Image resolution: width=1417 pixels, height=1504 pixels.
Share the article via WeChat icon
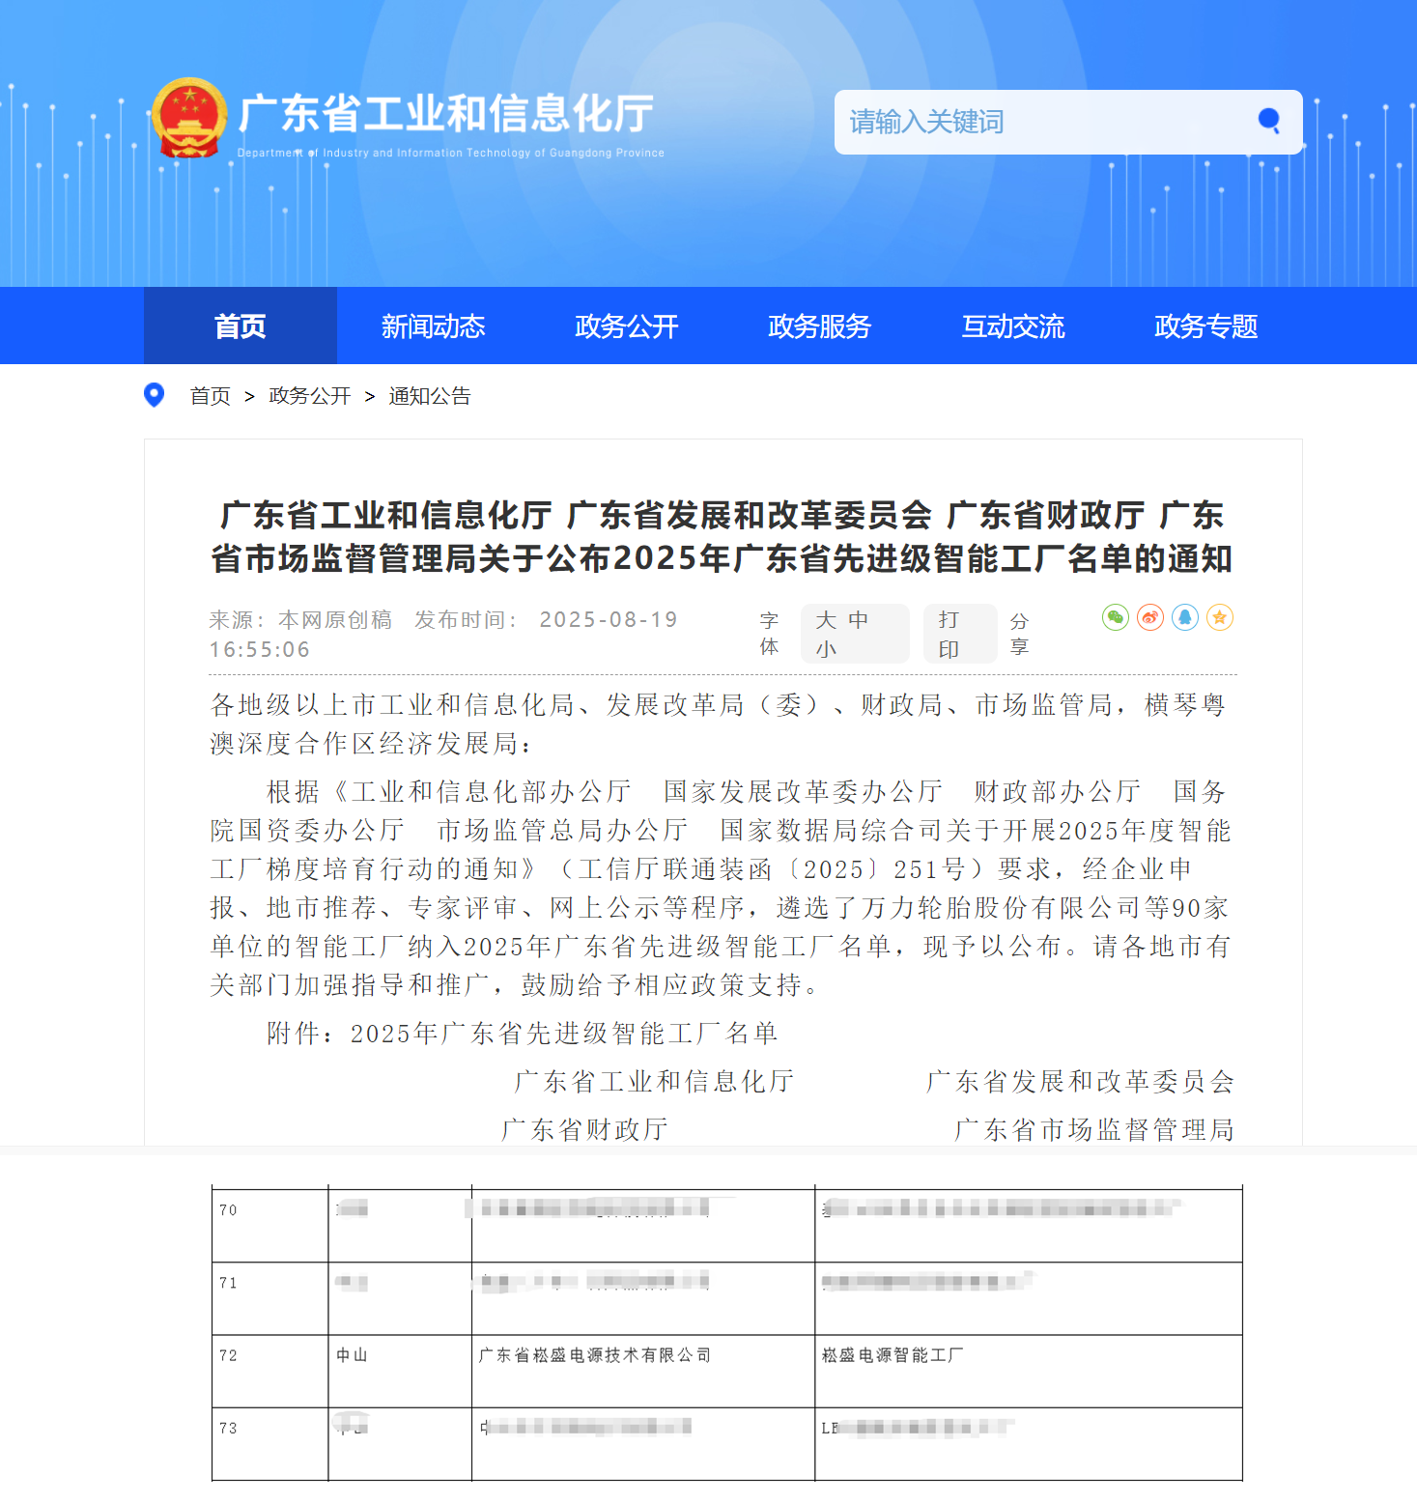click(1116, 617)
